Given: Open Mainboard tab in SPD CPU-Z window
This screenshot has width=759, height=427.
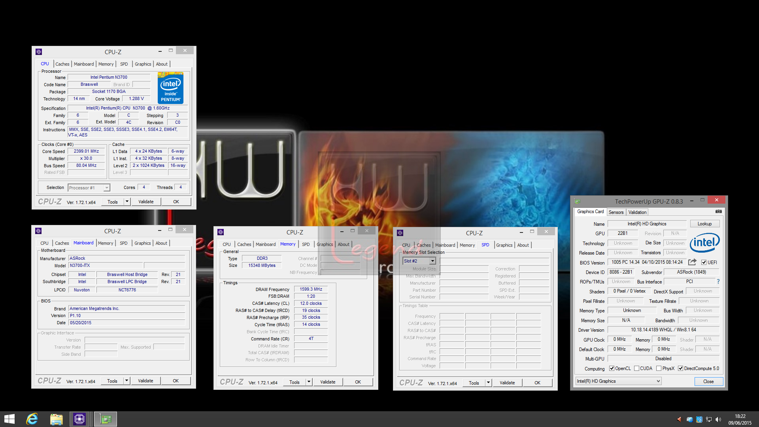Looking at the screenshot, I should tap(445, 245).
